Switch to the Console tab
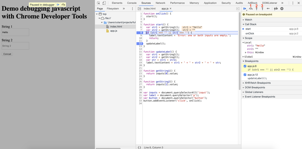The width and height of the screenshot is (302, 149). pos(131,3)
